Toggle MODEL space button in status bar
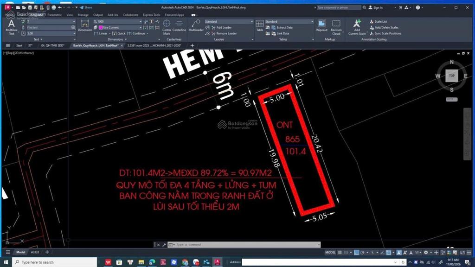Screen dimensions: 475x267 coord(330,252)
